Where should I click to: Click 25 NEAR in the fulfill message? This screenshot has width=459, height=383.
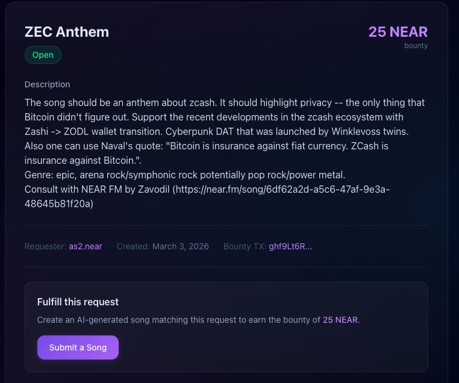click(x=341, y=320)
